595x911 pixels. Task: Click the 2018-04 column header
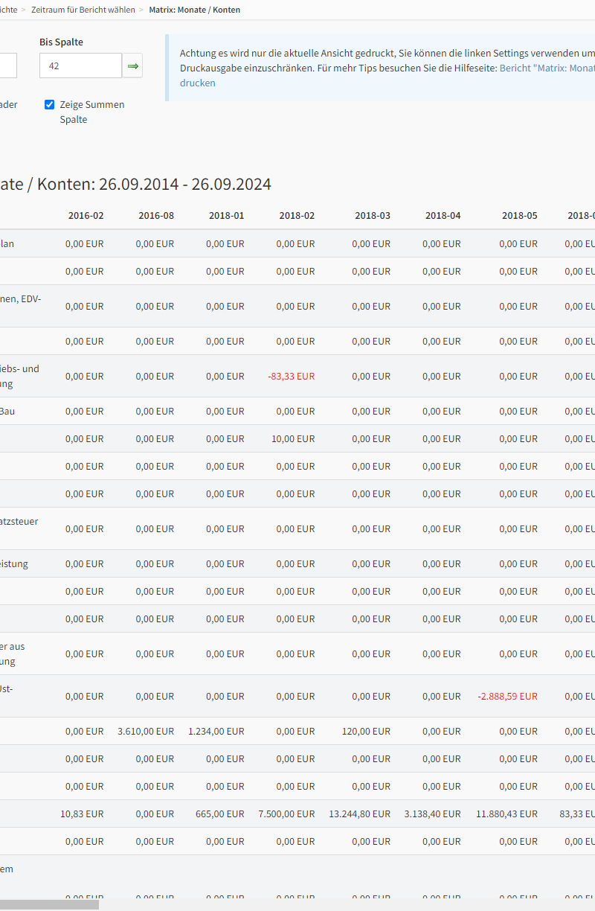(x=443, y=216)
